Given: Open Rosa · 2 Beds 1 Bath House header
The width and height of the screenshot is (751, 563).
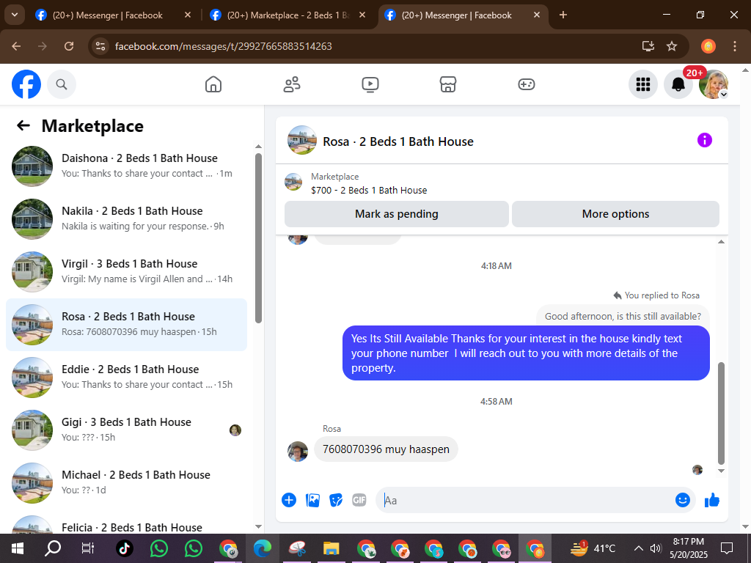Looking at the screenshot, I should [x=398, y=141].
